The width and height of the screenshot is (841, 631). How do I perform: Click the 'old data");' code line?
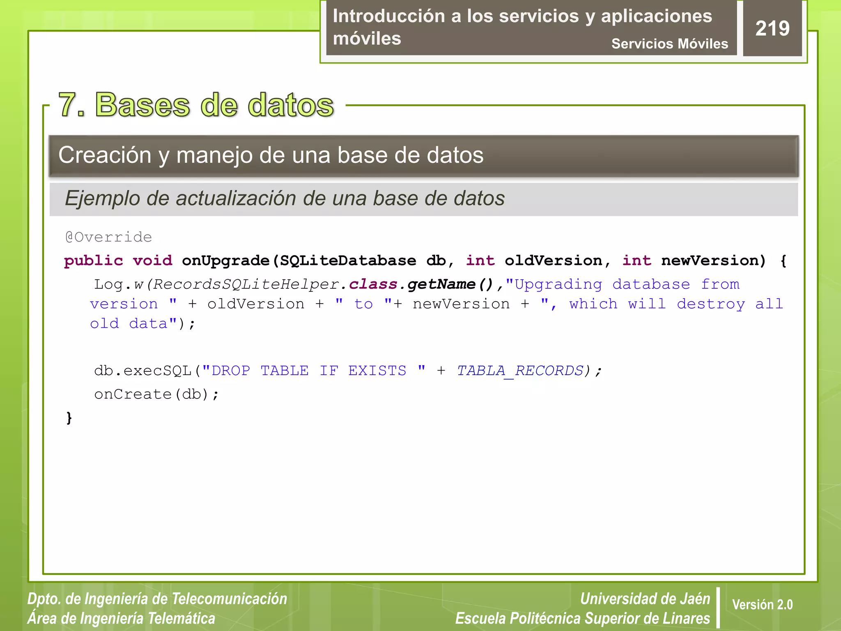point(142,324)
